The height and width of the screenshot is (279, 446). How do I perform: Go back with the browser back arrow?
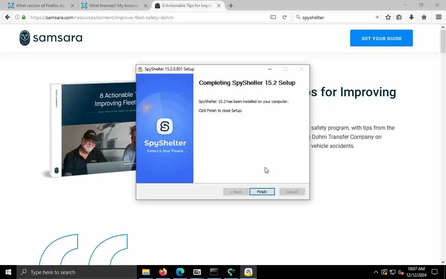[7, 17]
